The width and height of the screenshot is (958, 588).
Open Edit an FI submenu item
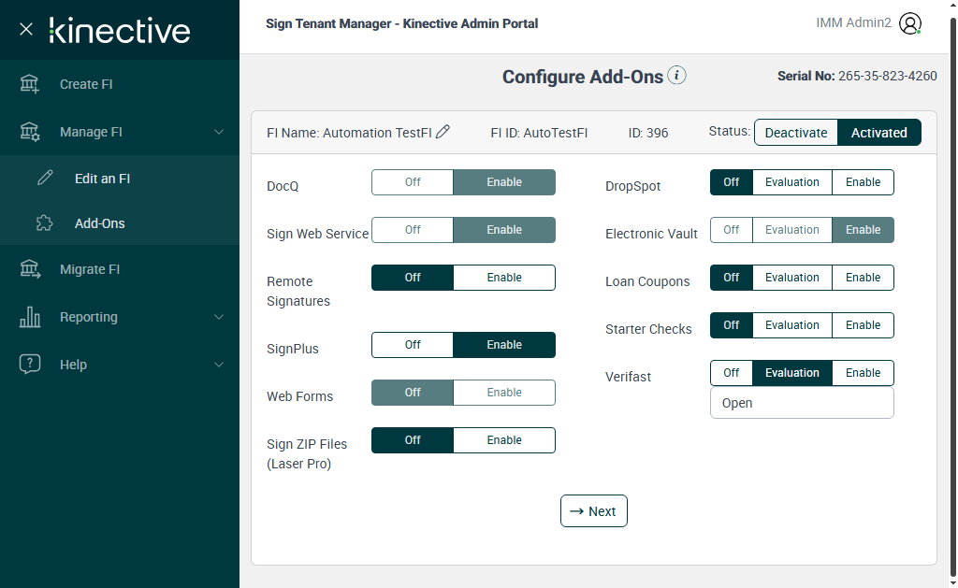tap(120, 179)
